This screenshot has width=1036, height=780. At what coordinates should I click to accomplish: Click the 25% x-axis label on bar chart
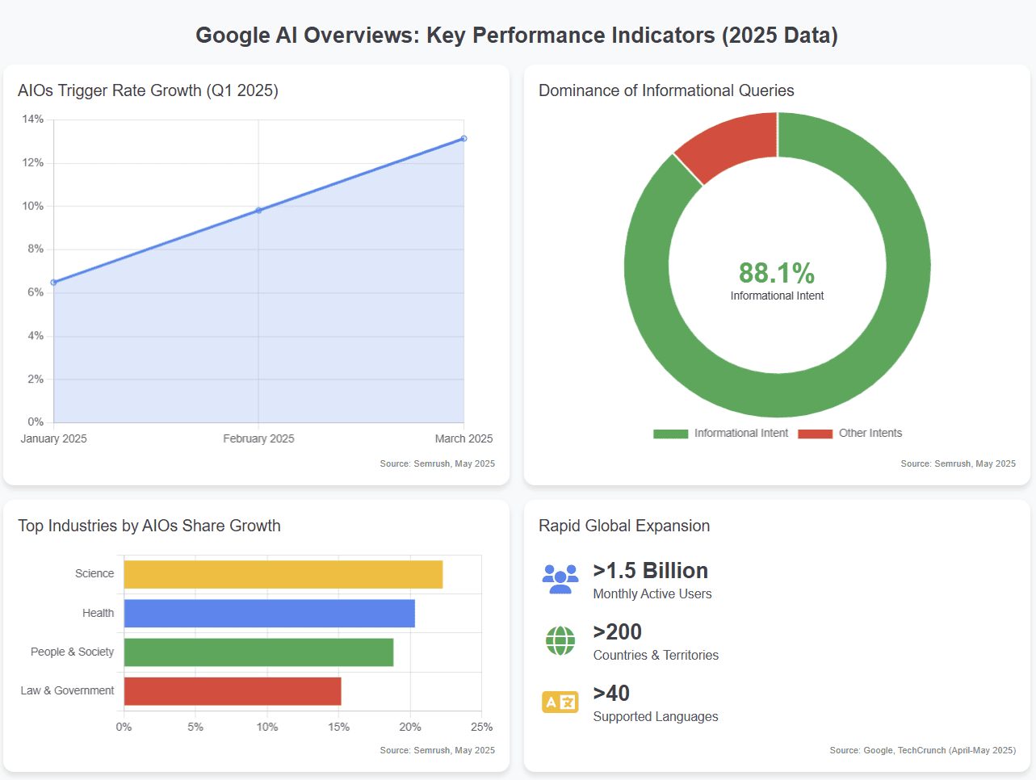(481, 728)
